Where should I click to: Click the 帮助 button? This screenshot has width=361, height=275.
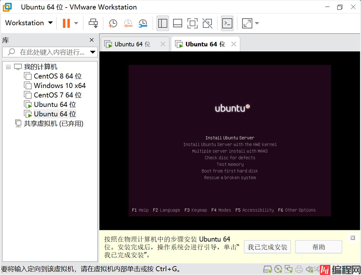click(x=318, y=247)
